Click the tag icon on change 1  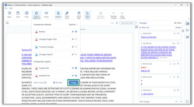[178, 33]
